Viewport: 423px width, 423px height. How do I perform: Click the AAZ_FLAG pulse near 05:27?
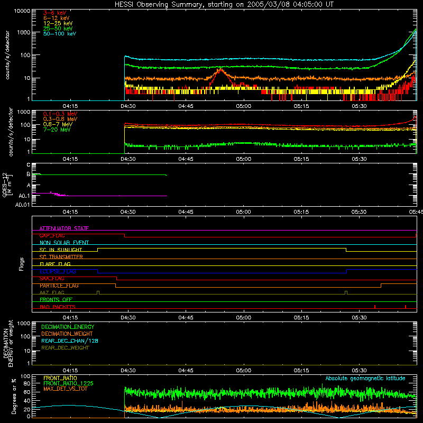[x=346, y=292]
